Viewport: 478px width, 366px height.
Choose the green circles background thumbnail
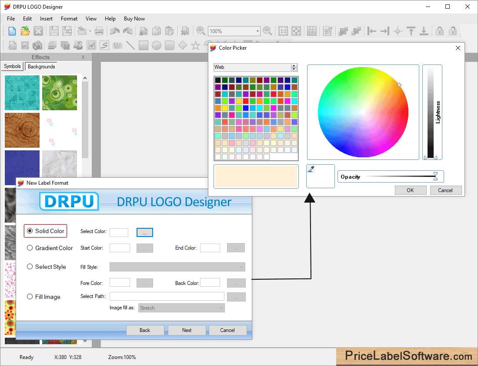click(60, 93)
